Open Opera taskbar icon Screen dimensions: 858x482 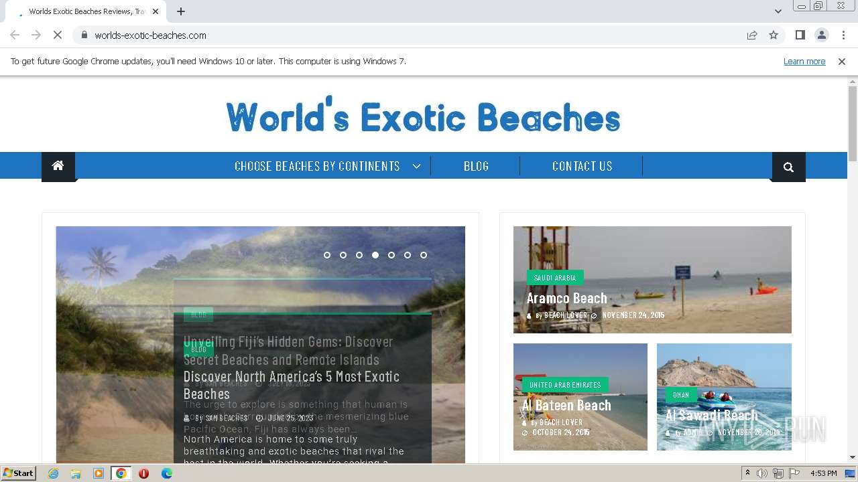[143, 473]
